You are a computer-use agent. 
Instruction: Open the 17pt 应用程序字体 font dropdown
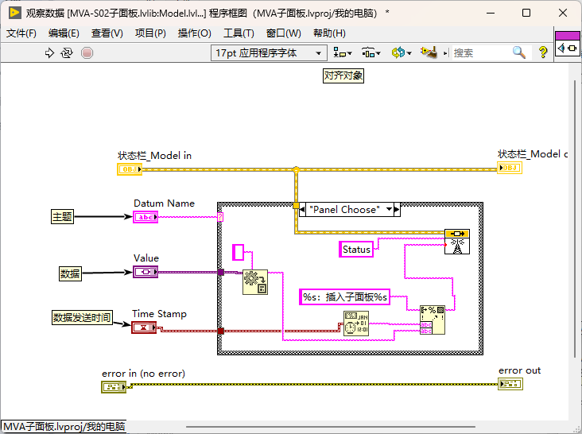pos(269,53)
